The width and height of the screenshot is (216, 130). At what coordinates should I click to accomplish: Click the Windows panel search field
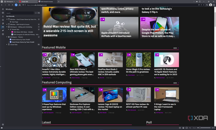[20, 13]
